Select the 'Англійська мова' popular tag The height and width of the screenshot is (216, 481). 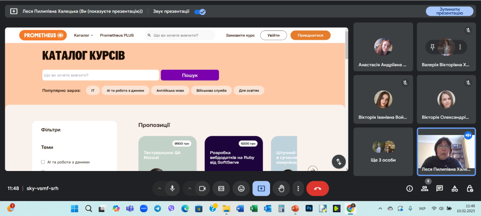pyautogui.click(x=171, y=90)
